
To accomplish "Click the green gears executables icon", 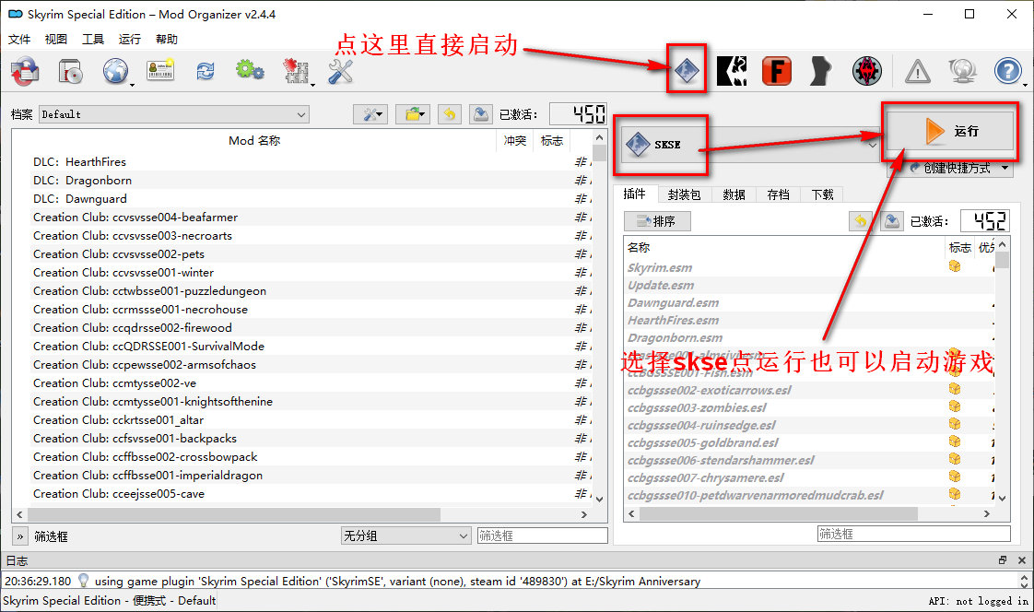I will pos(250,71).
